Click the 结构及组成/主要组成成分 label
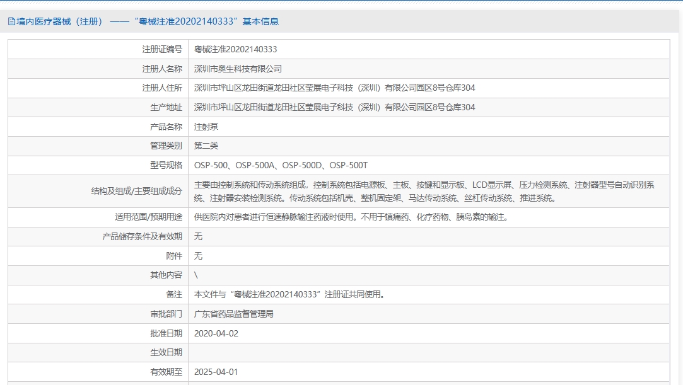The height and width of the screenshot is (385, 683). 137,191
